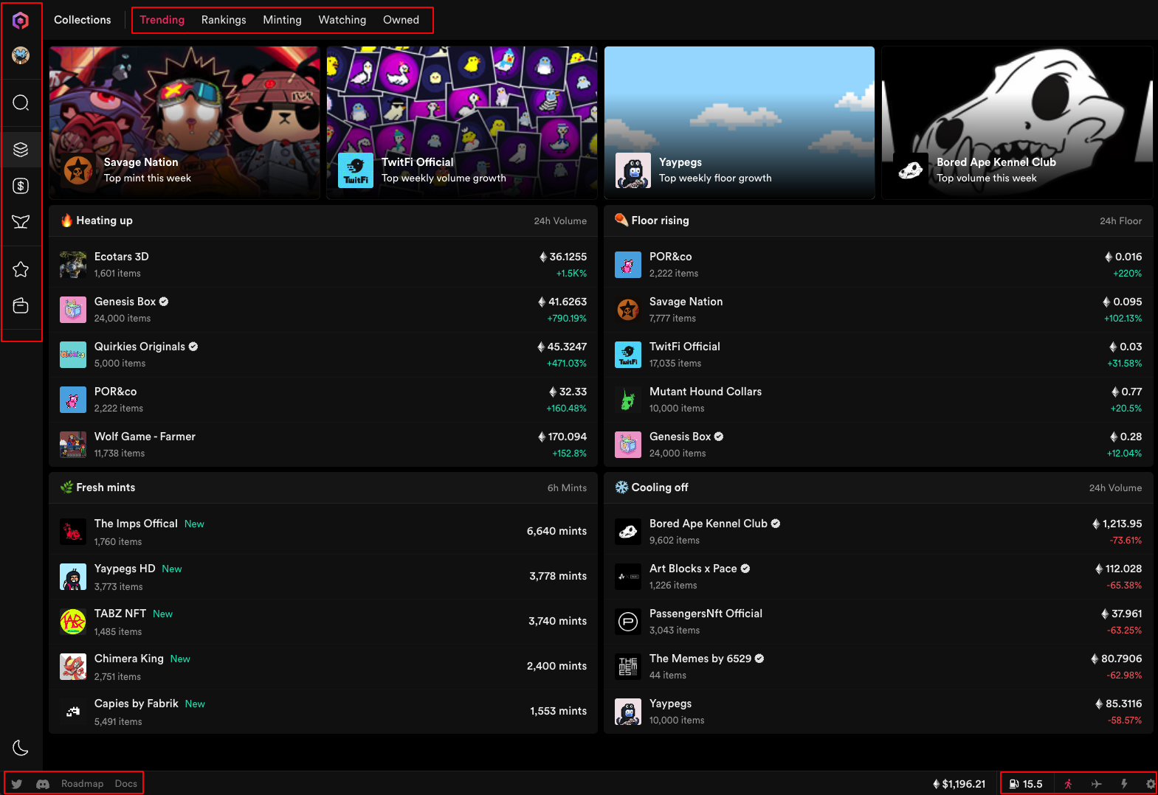
Task: Click Genesis Box in Floor rising list
Action: (878, 445)
